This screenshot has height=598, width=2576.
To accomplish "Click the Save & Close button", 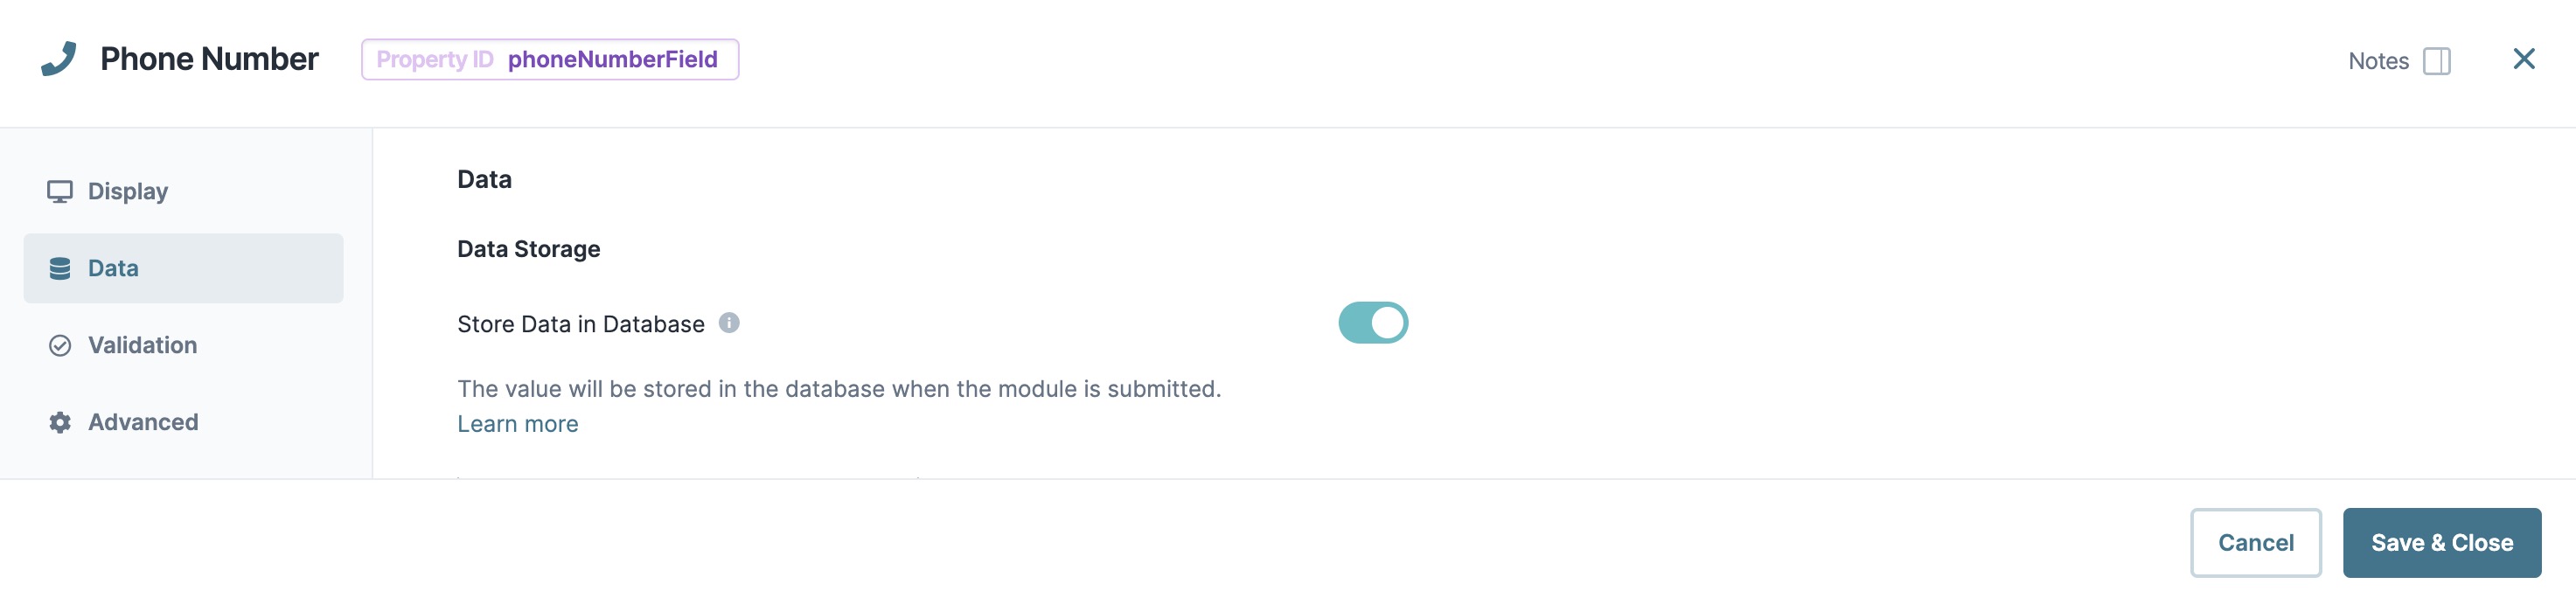I will 2441,543.
